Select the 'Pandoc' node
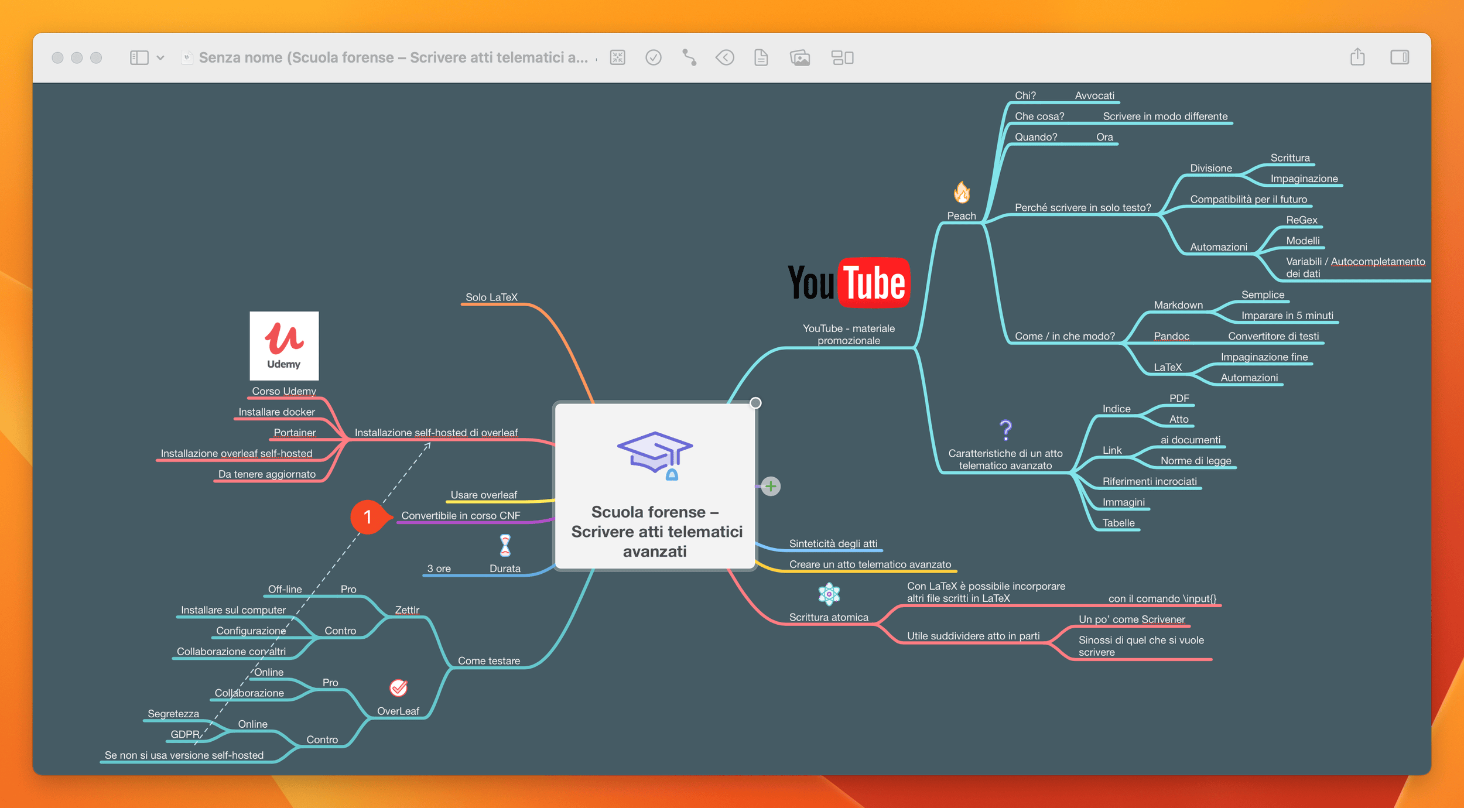This screenshot has height=808, width=1464. [x=1171, y=336]
